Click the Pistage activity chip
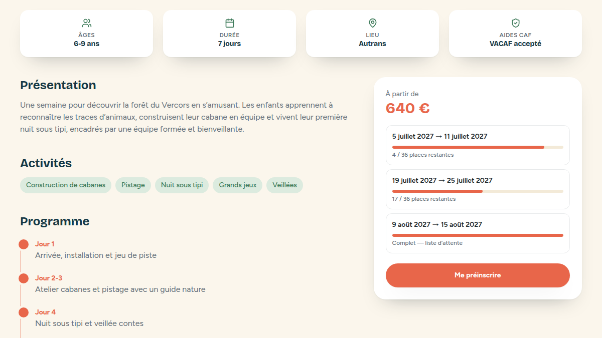Screen dimensions: 602x338 coord(133,185)
